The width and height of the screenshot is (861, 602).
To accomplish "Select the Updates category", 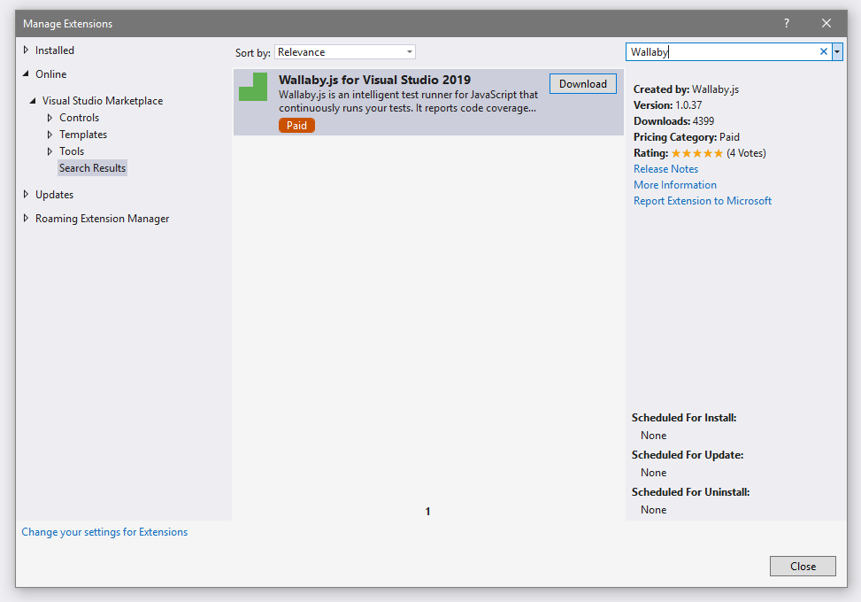I will point(54,195).
